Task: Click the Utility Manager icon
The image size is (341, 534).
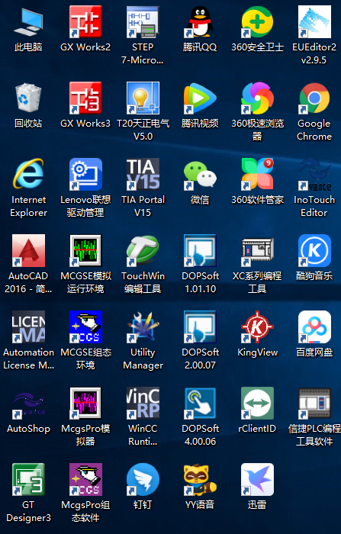Action: click(143, 327)
